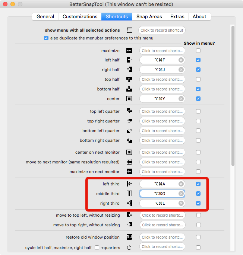
Task: Uncheck show in menu for left third
Action: pyautogui.click(x=198, y=184)
